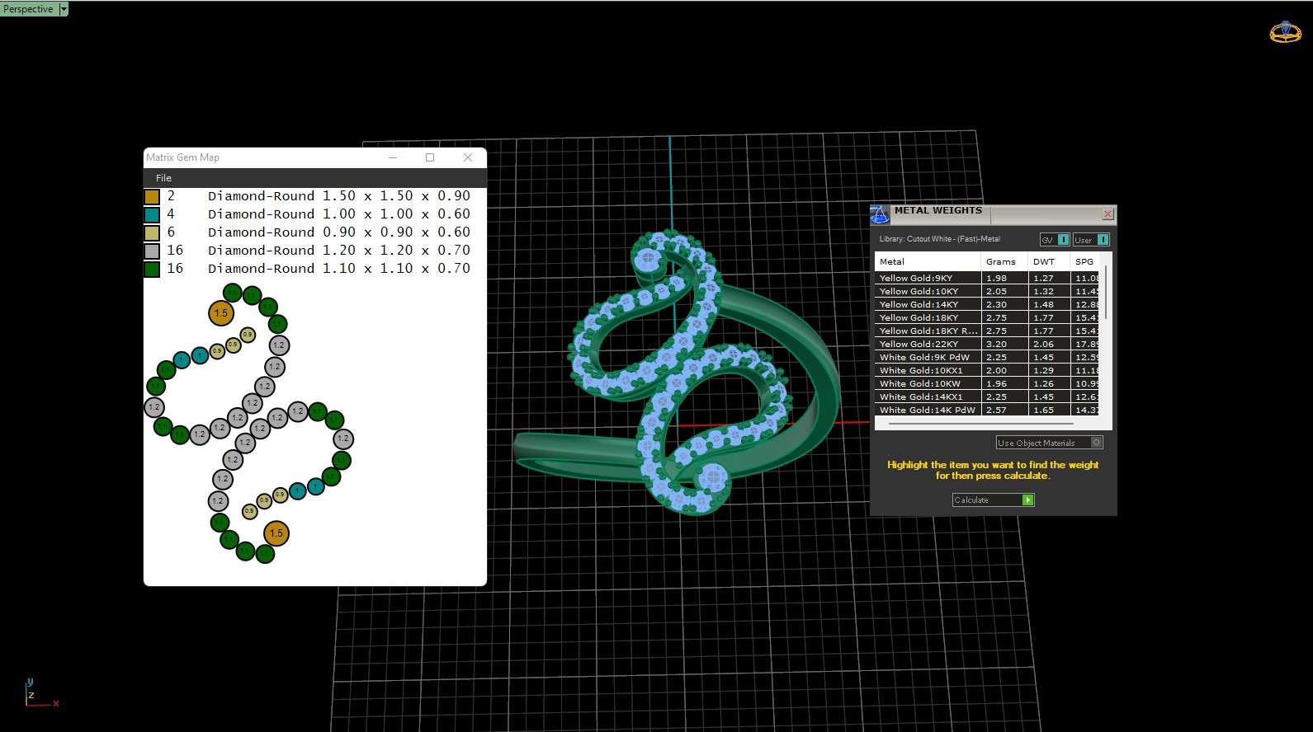Screen dimensions: 1313x732
Task: Click the teal 1.00 diamond color swatch
Action: click(x=152, y=215)
